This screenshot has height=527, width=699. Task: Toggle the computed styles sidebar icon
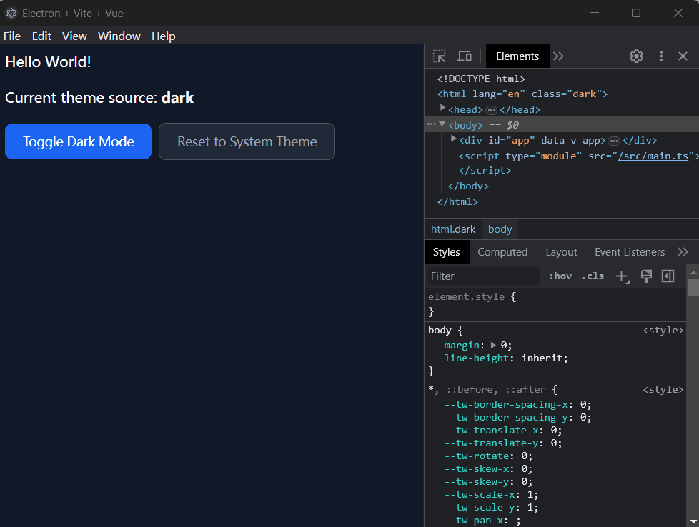click(x=668, y=276)
